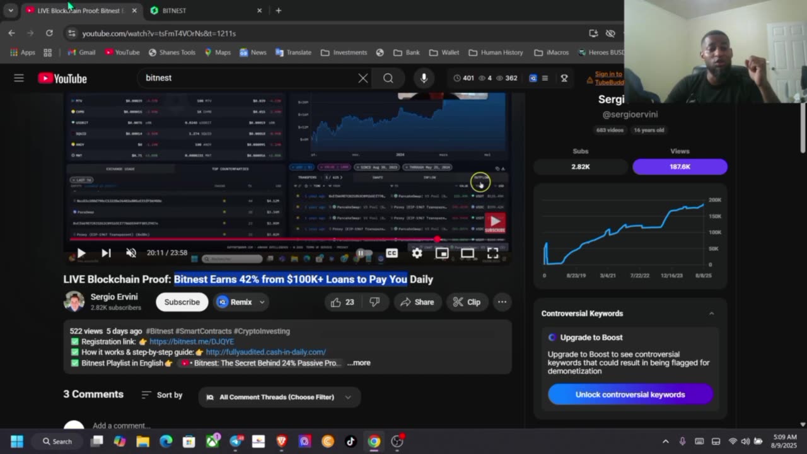Image resolution: width=807 pixels, height=454 pixels.
Task: Expand description with ...more
Action: [359, 363]
